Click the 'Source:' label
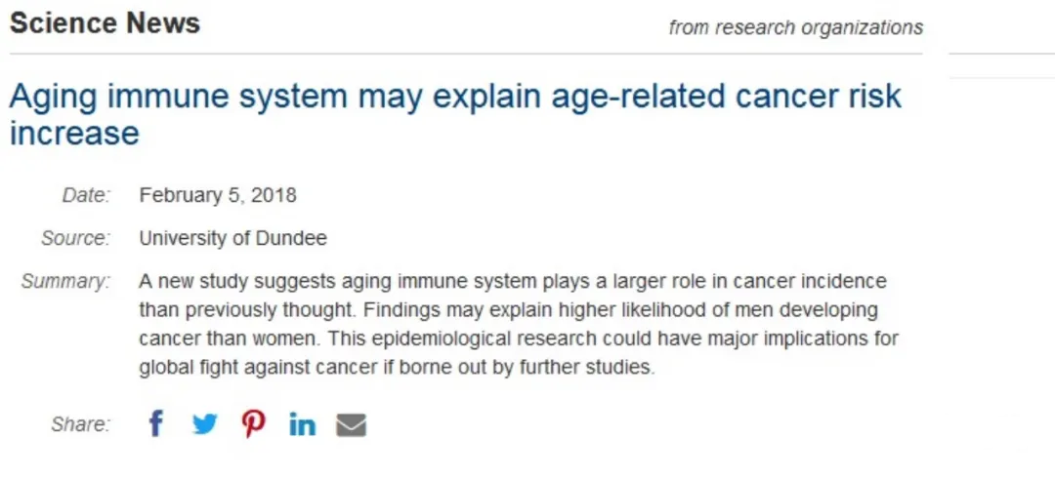 pos(75,238)
